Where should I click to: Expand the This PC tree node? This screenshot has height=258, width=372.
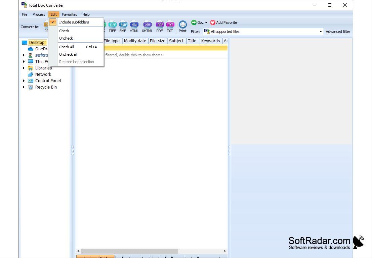pos(24,62)
